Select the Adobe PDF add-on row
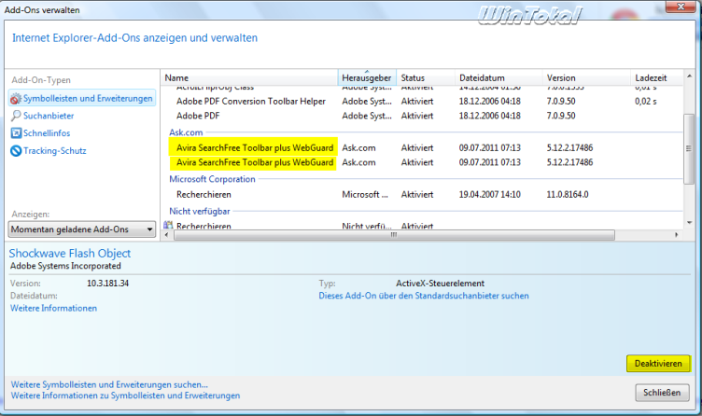Image resolution: width=702 pixels, height=416 pixels. pyautogui.click(x=421, y=116)
